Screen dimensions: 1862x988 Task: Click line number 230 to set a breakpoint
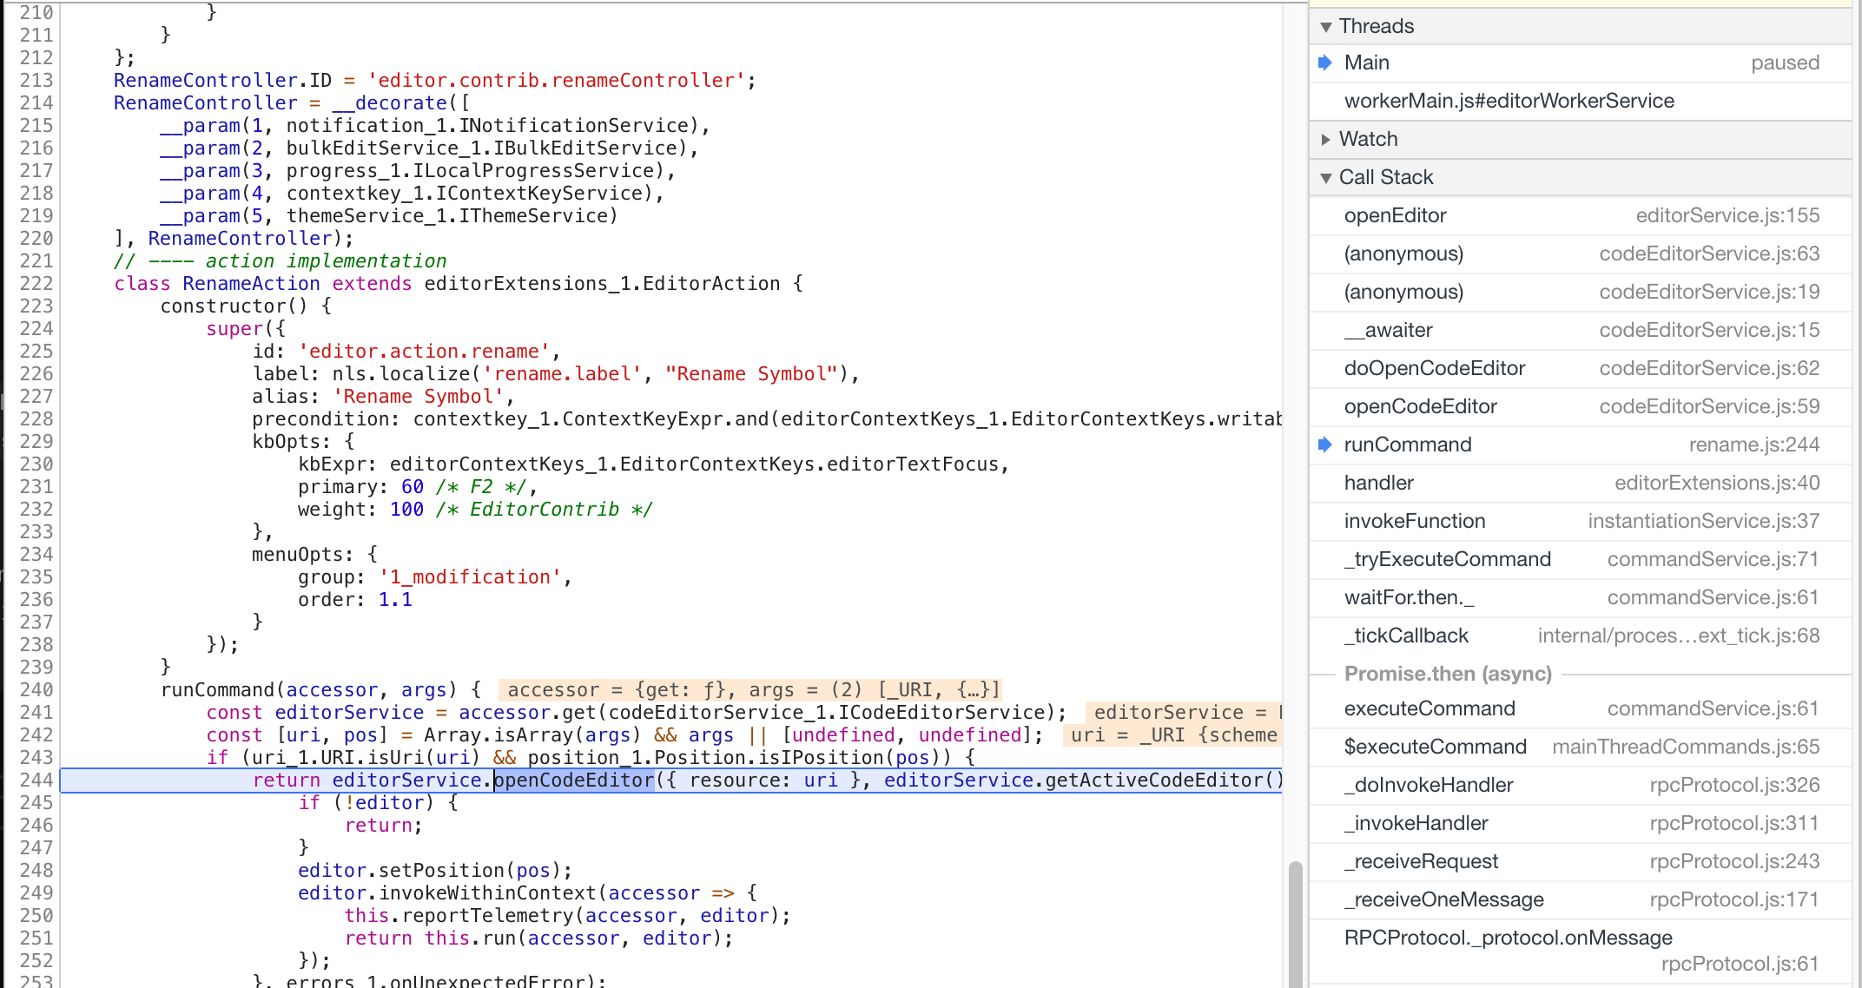(36, 464)
